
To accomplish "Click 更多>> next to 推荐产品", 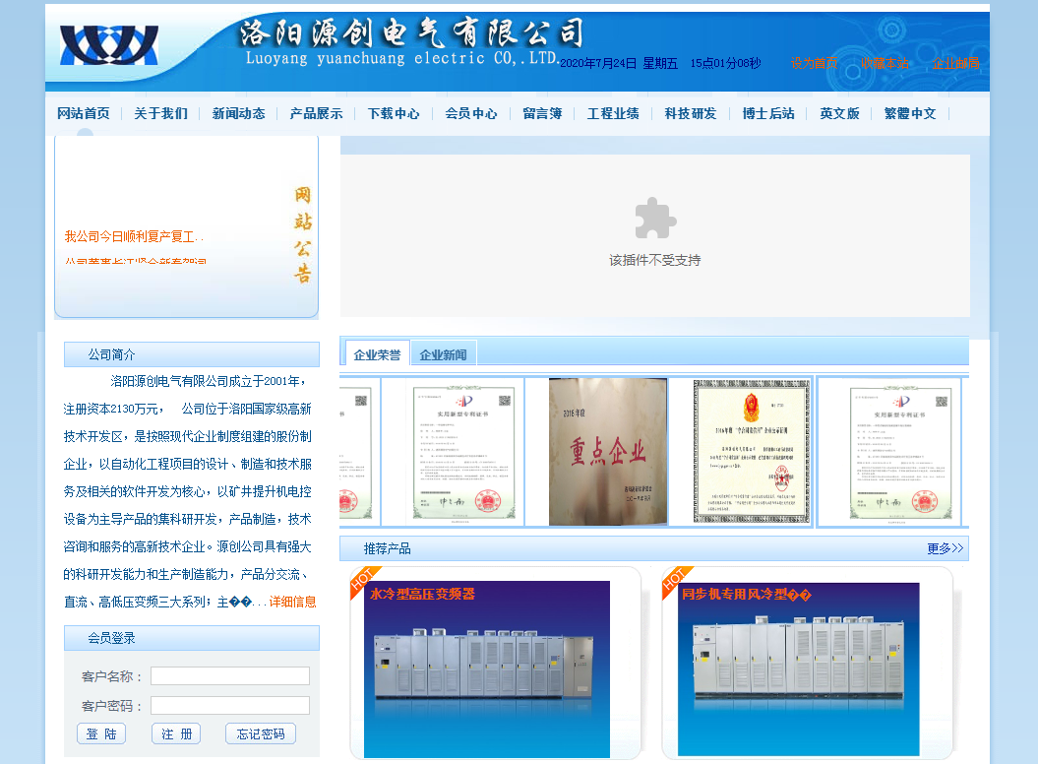I will point(946,547).
